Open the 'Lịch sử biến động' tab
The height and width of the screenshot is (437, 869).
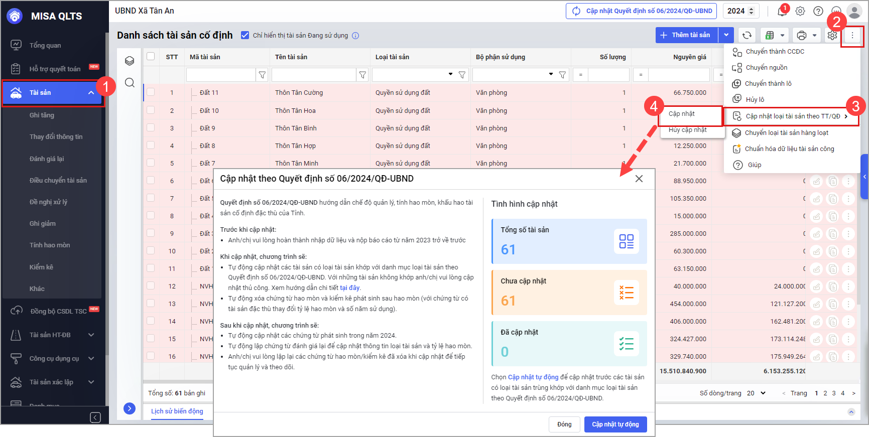(x=177, y=411)
